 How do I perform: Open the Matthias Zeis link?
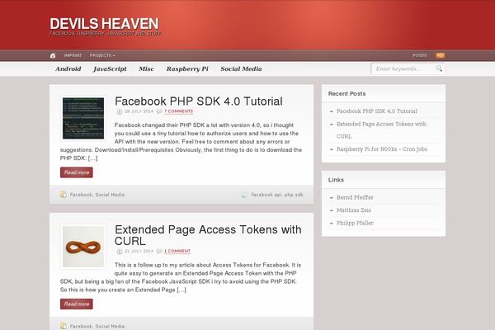(x=354, y=210)
